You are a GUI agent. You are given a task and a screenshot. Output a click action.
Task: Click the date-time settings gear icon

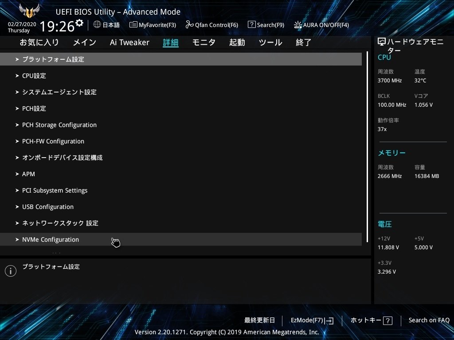click(x=79, y=23)
